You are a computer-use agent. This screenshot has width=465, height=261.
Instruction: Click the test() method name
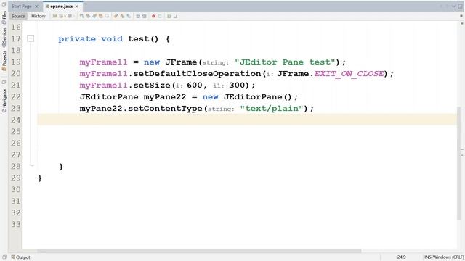coord(138,38)
